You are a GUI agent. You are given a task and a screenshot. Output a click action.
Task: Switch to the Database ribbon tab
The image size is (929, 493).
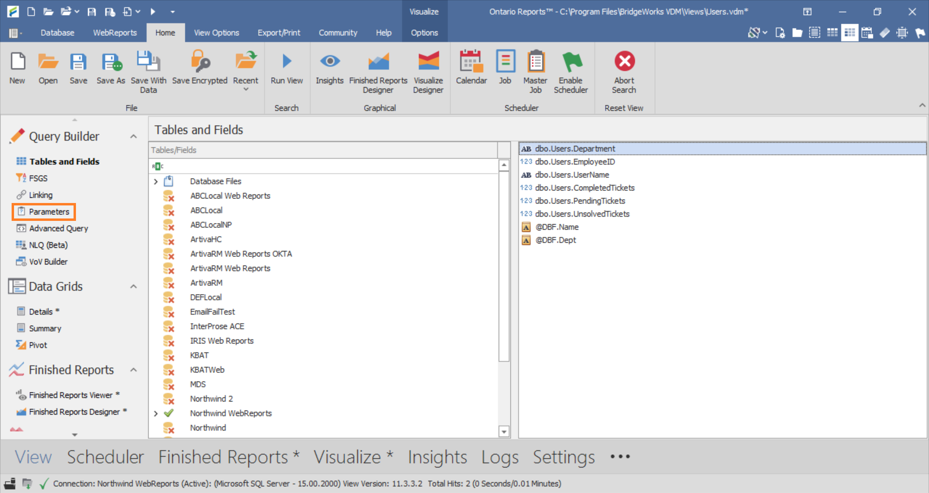[x=58, y=33]
